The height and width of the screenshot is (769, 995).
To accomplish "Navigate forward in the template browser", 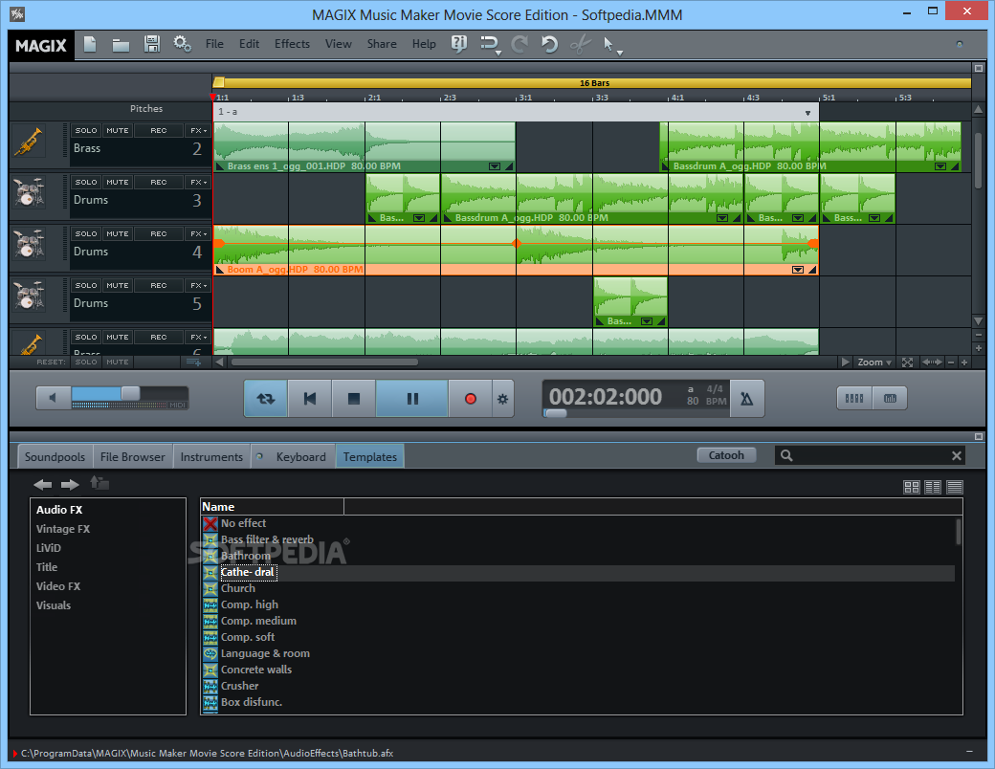I will [70, 485].
